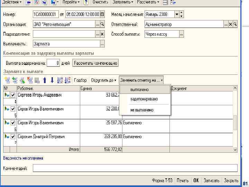Click the Подбор button

point(80,80)
